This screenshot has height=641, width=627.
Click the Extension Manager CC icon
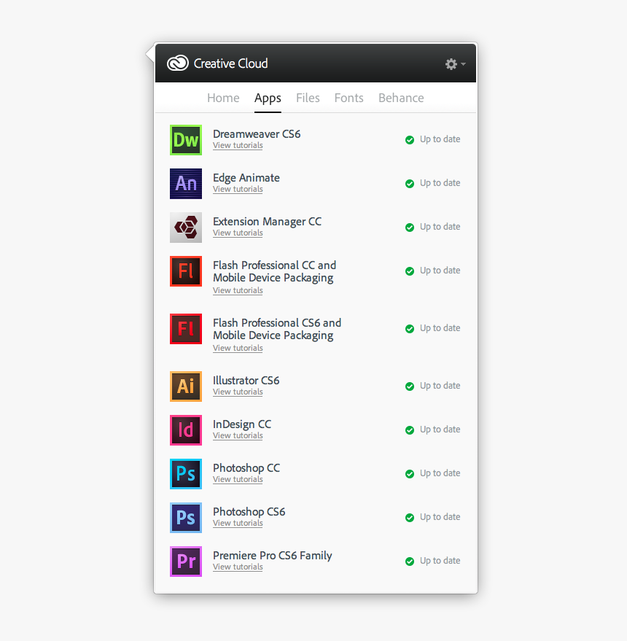[x=186, y=228]
